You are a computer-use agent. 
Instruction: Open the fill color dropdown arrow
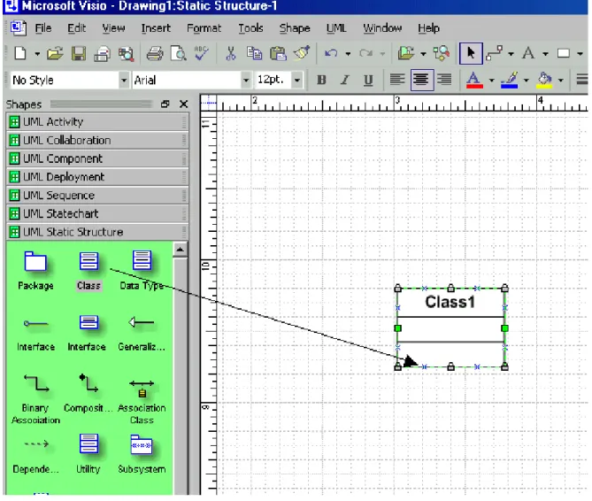point(561,81)
